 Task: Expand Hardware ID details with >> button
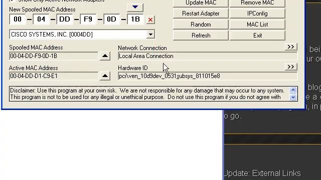[291, 66]
